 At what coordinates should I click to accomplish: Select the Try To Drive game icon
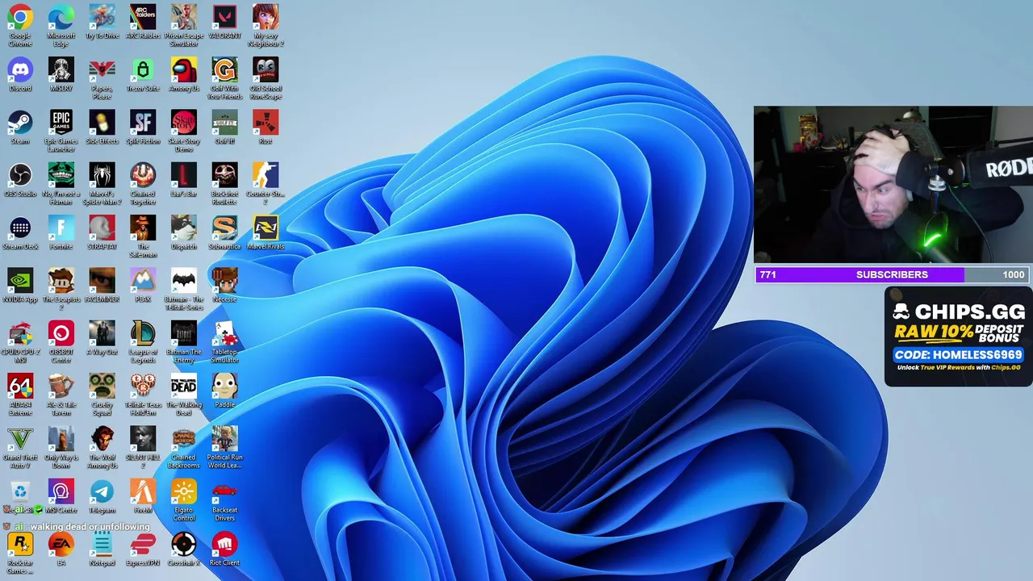(x=102, y=17)
